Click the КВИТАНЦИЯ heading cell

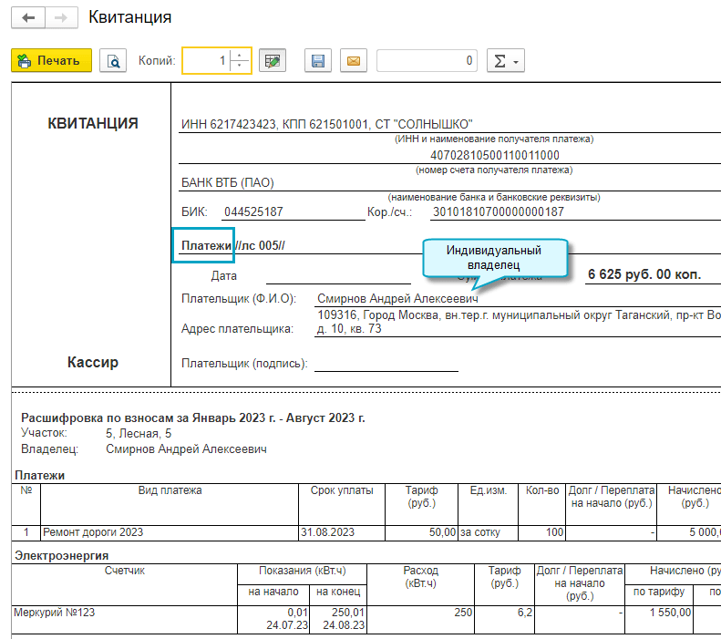click(93, 123)
